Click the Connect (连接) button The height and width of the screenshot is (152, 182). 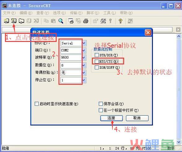[111, 118]
